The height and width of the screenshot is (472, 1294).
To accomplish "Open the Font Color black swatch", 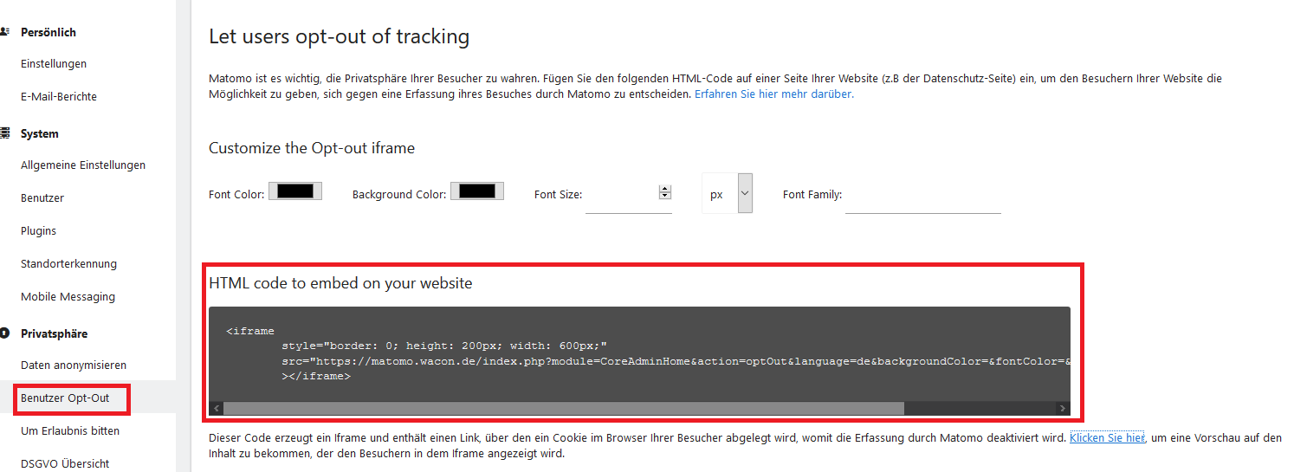I will click(x=295, y=191).
